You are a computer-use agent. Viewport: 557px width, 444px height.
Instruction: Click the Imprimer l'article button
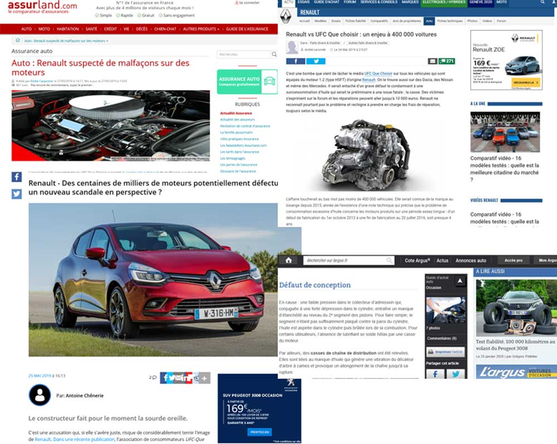click(x=446, y=352)
